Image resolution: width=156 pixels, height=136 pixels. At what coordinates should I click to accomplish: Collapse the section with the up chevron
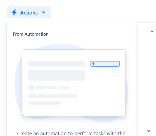[152, 31]
